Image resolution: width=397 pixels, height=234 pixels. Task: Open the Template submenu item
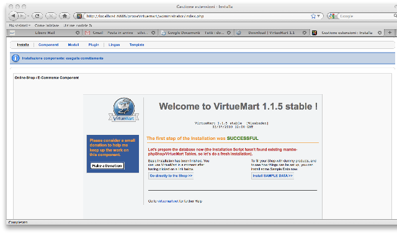[x=136, y=45]
